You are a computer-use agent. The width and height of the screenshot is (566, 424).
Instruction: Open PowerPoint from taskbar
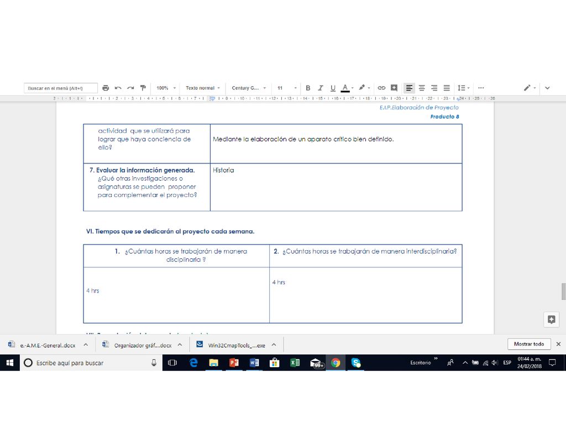coord(234,363)
